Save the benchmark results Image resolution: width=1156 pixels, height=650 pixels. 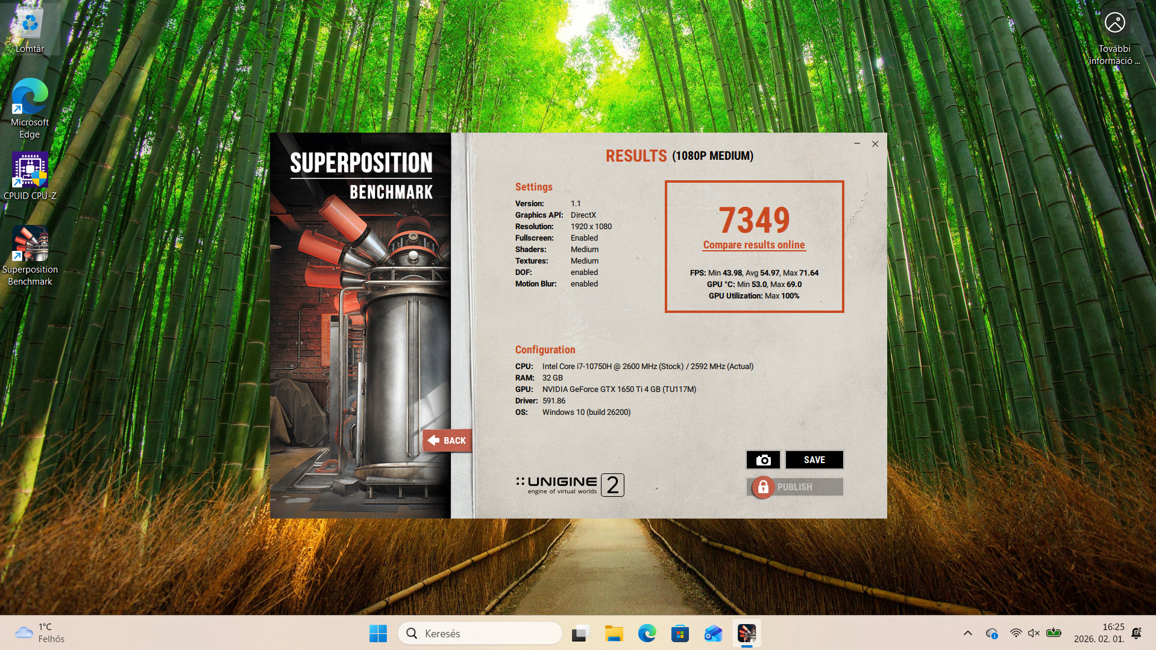click(x=814, y=460)
